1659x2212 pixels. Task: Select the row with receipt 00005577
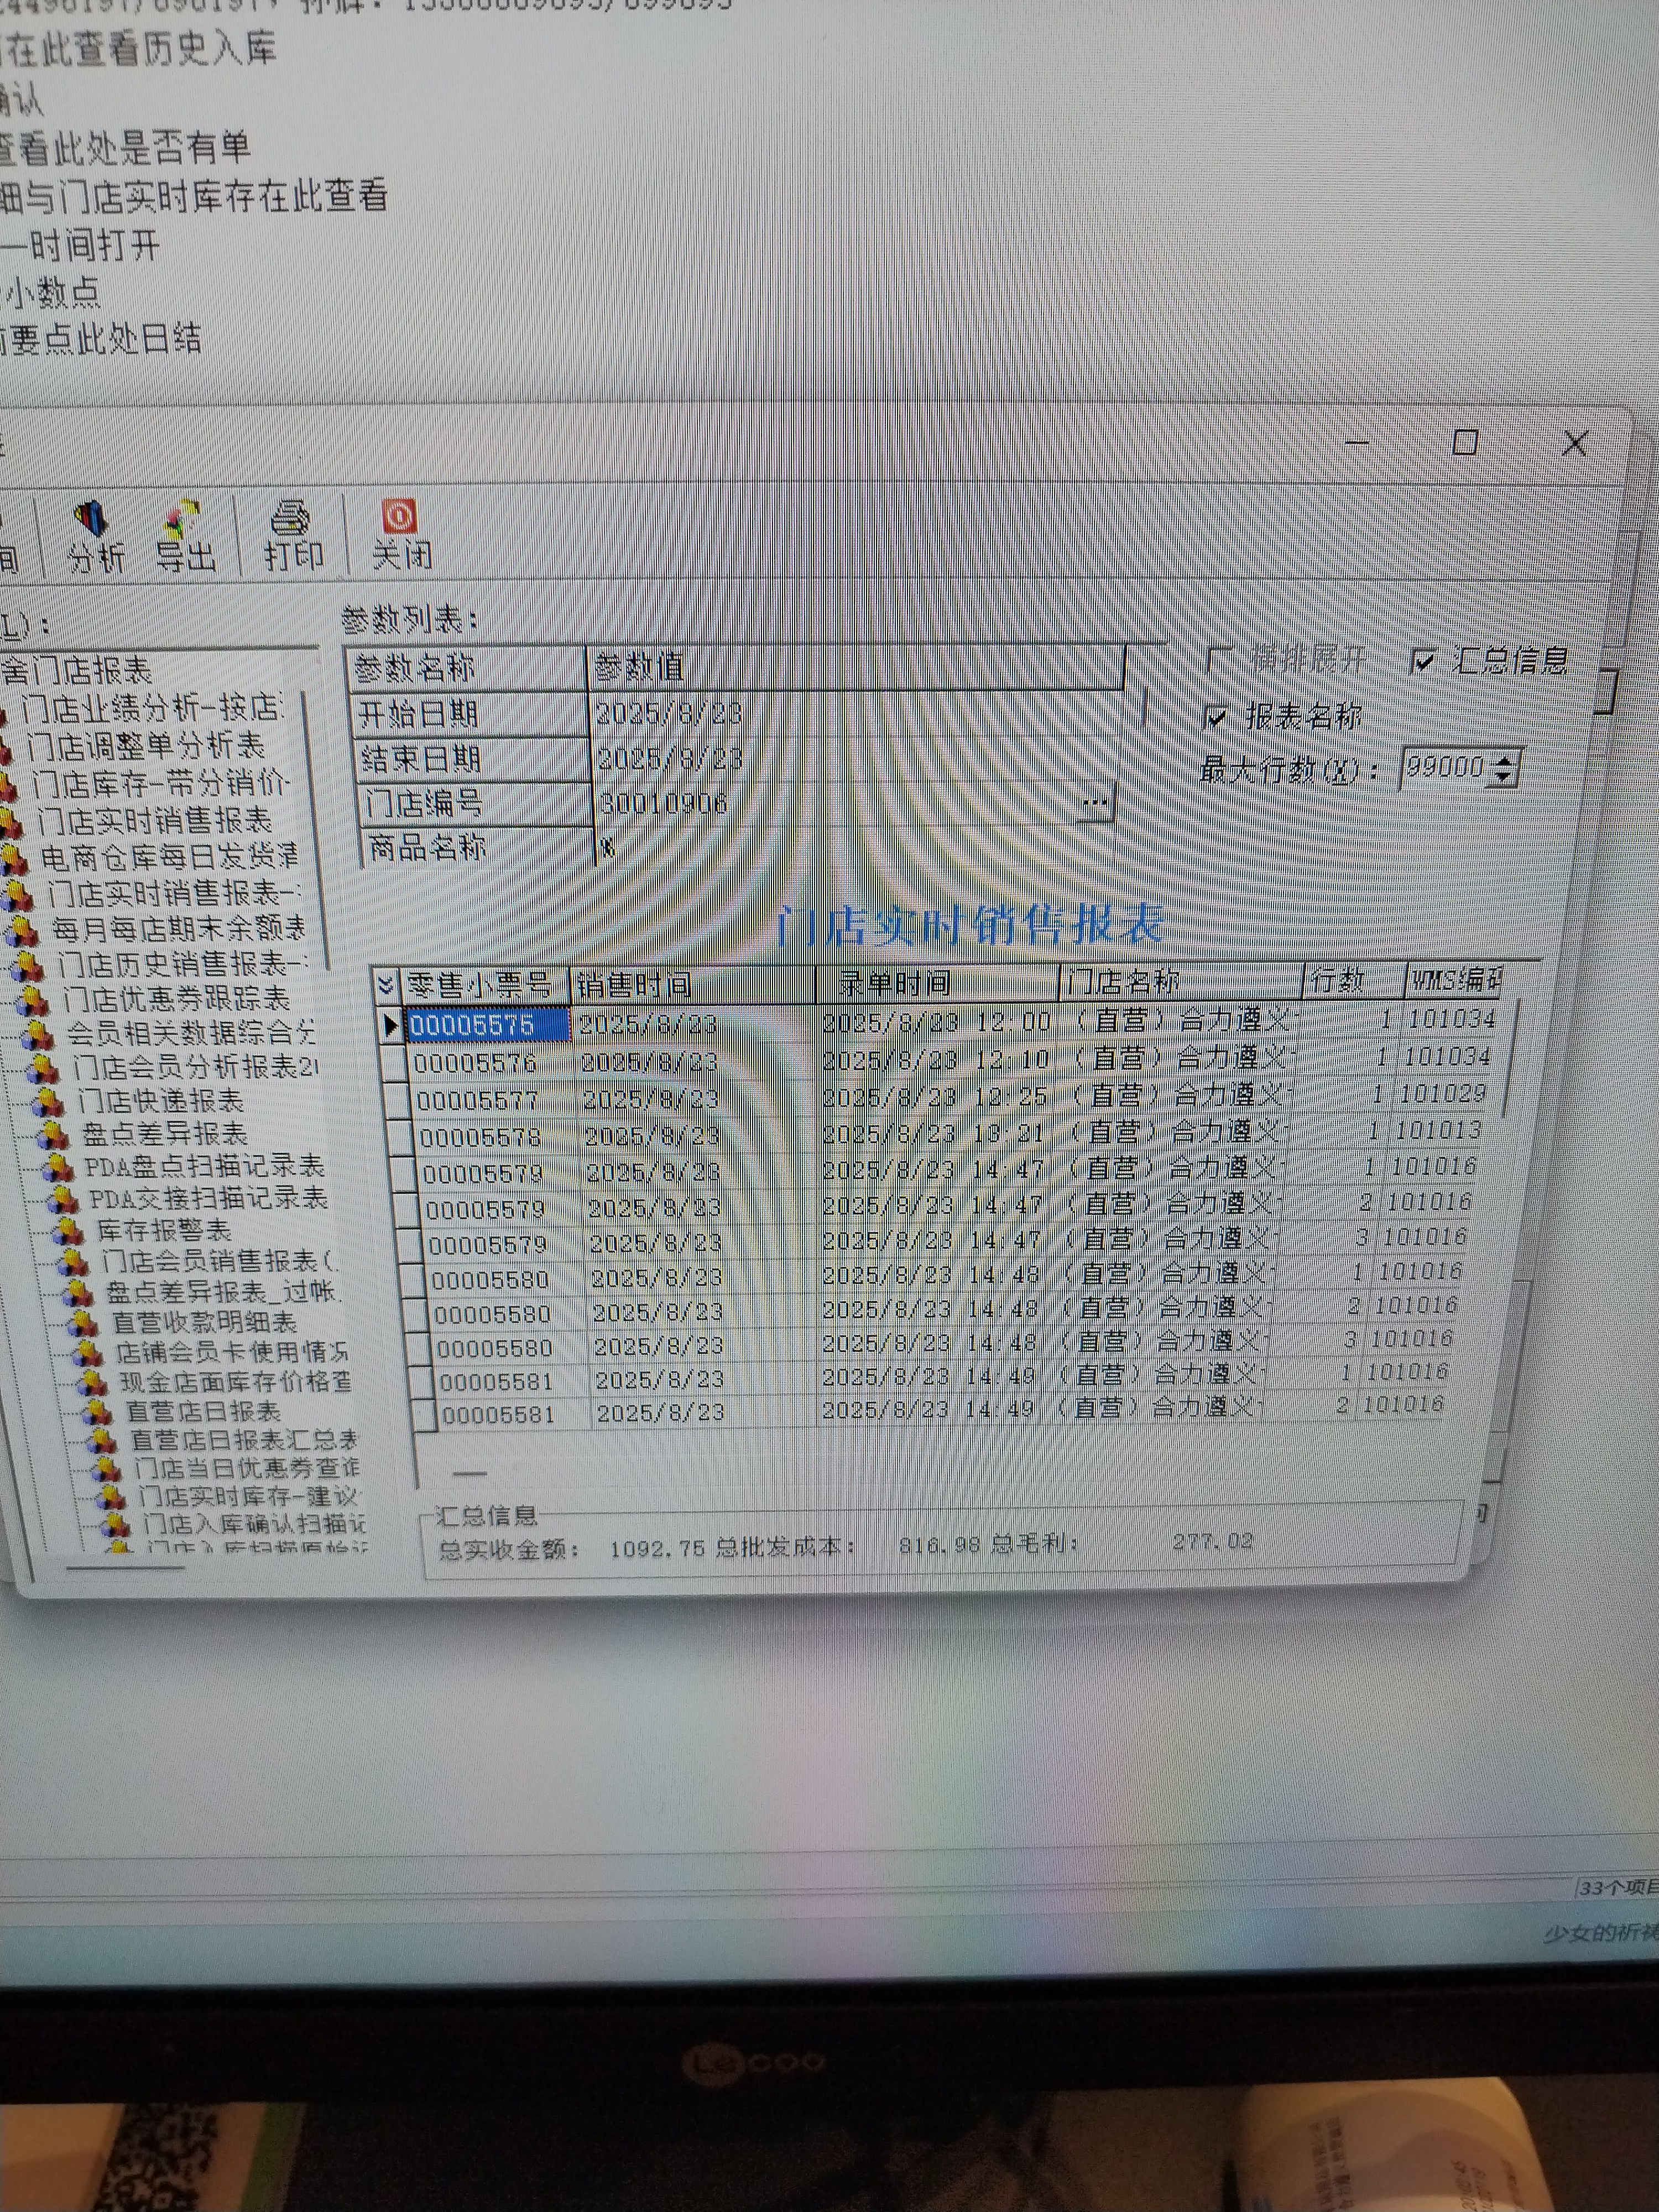(x=478, y=1101)
